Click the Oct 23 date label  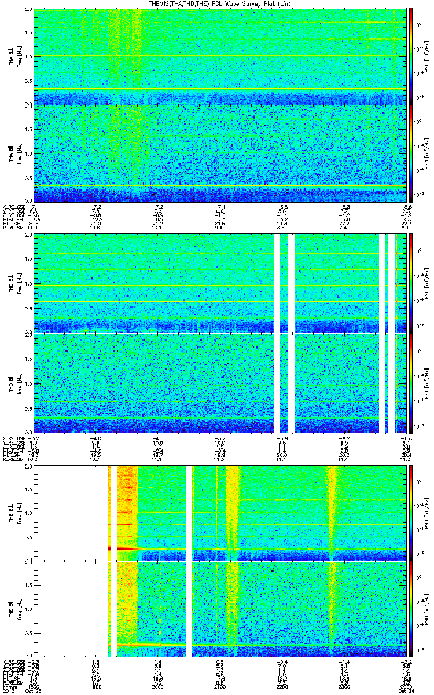(x=35, y=692)
